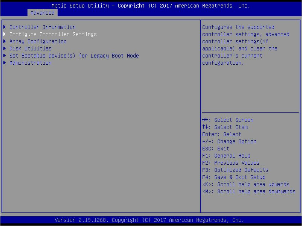Click 'F1: General Help' help line

pos(226,156)
